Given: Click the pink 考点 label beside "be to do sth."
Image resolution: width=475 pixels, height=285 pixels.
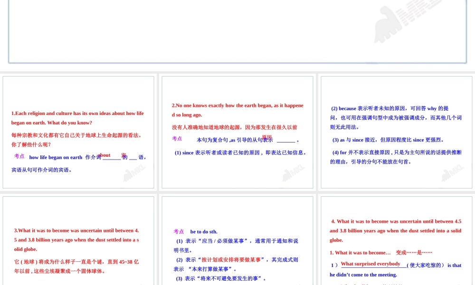Looking at the screenshot, I should [x=179, y=232].
